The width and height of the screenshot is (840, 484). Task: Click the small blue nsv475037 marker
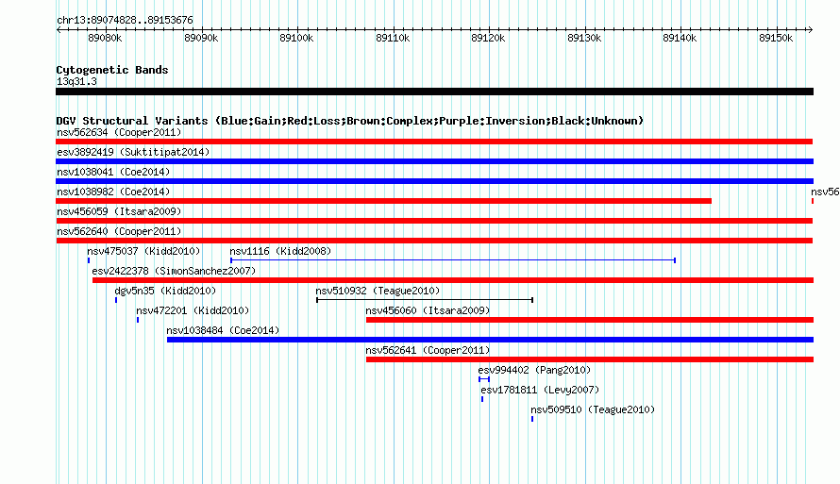coord(89,260)
